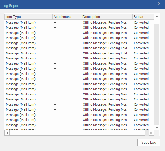Select the first Message (Mail item) row
Screen dimensions: 165x151
click(79, 22)
